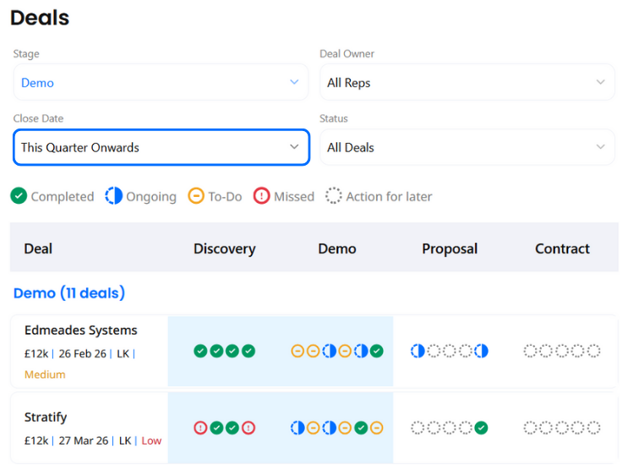Image resolution: width=628 pixels, height=465 pixels.
Task: Click the Completed checkmark in Edmeades Systems' Demo stage
Action: click(x=377, y=351)
